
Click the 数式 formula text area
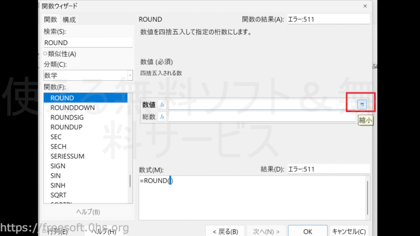(x=252, y=197)
